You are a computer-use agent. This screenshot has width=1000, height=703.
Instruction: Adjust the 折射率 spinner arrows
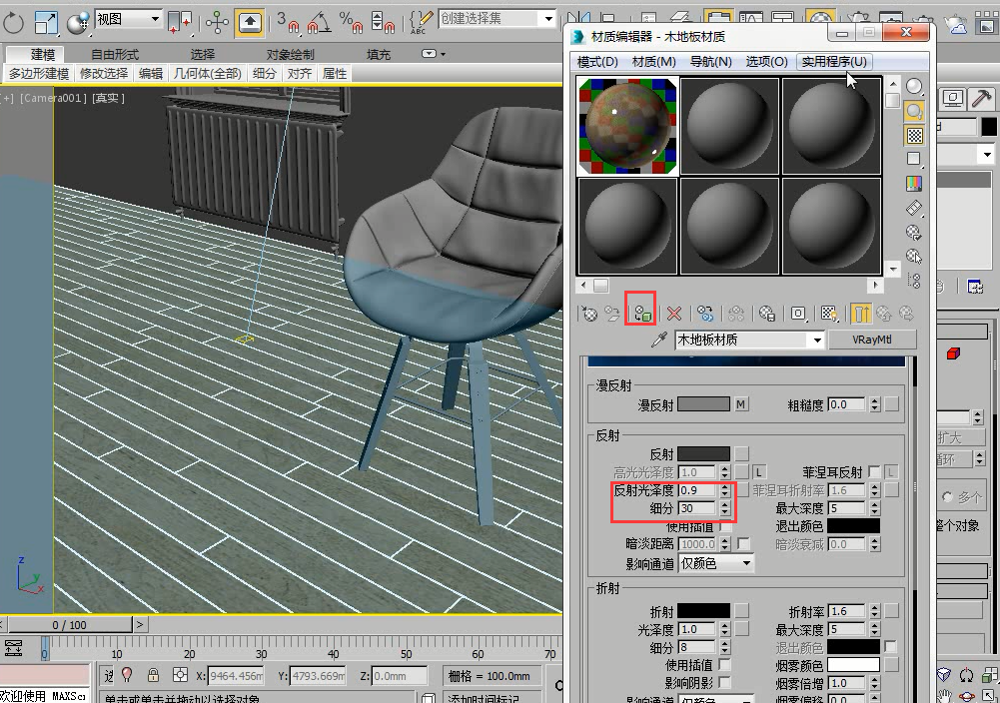(875, 611)
